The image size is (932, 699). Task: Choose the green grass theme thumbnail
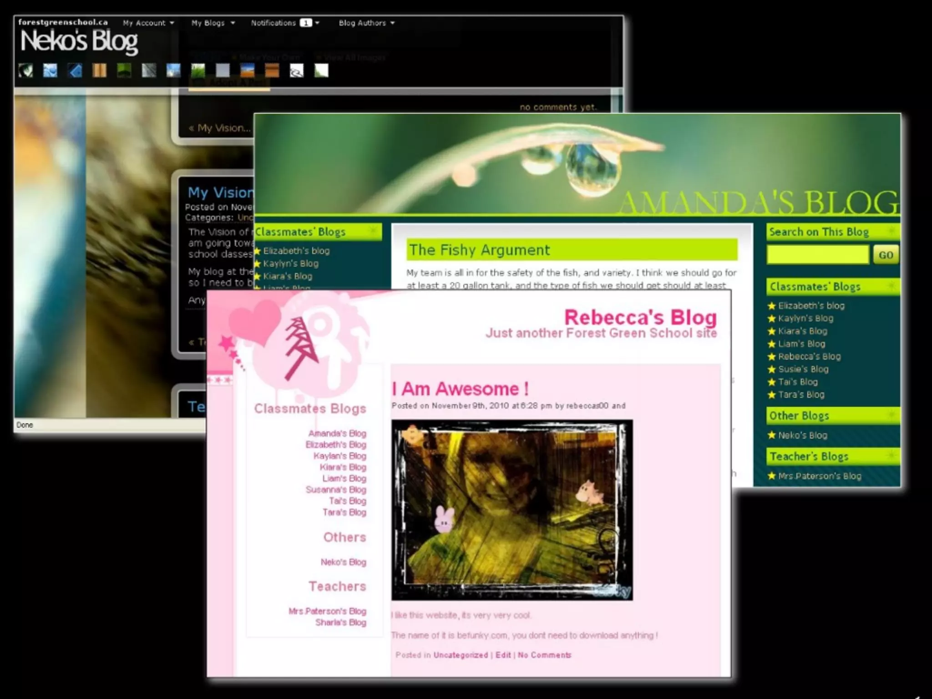click(x=198, y=71)
